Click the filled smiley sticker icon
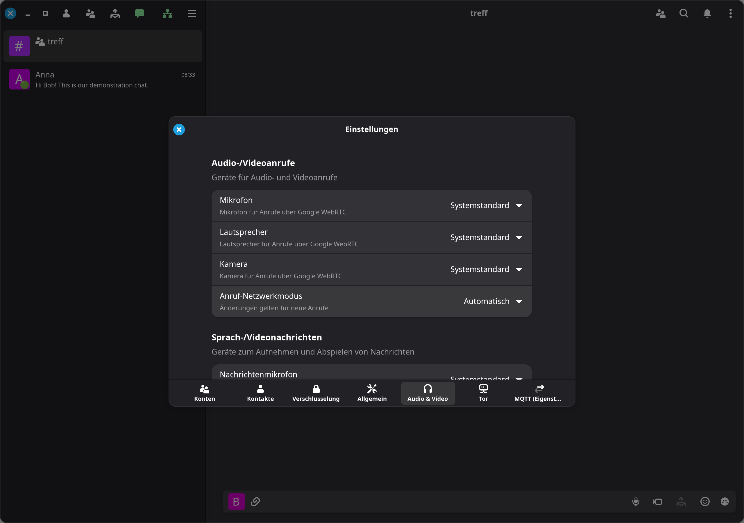The image size is (744, 523). click(725, 501)
